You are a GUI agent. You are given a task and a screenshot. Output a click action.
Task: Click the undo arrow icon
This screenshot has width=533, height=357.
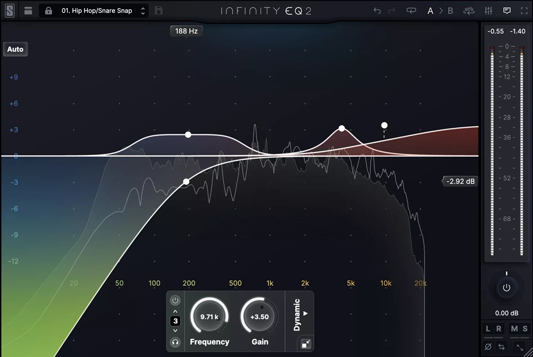377,10
